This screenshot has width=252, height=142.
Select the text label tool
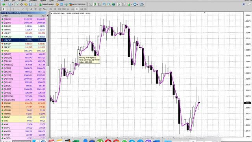[36, 9]
